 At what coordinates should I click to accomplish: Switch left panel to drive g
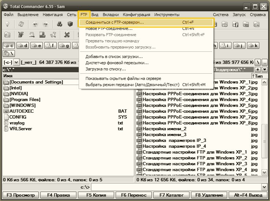pos(64,46)
